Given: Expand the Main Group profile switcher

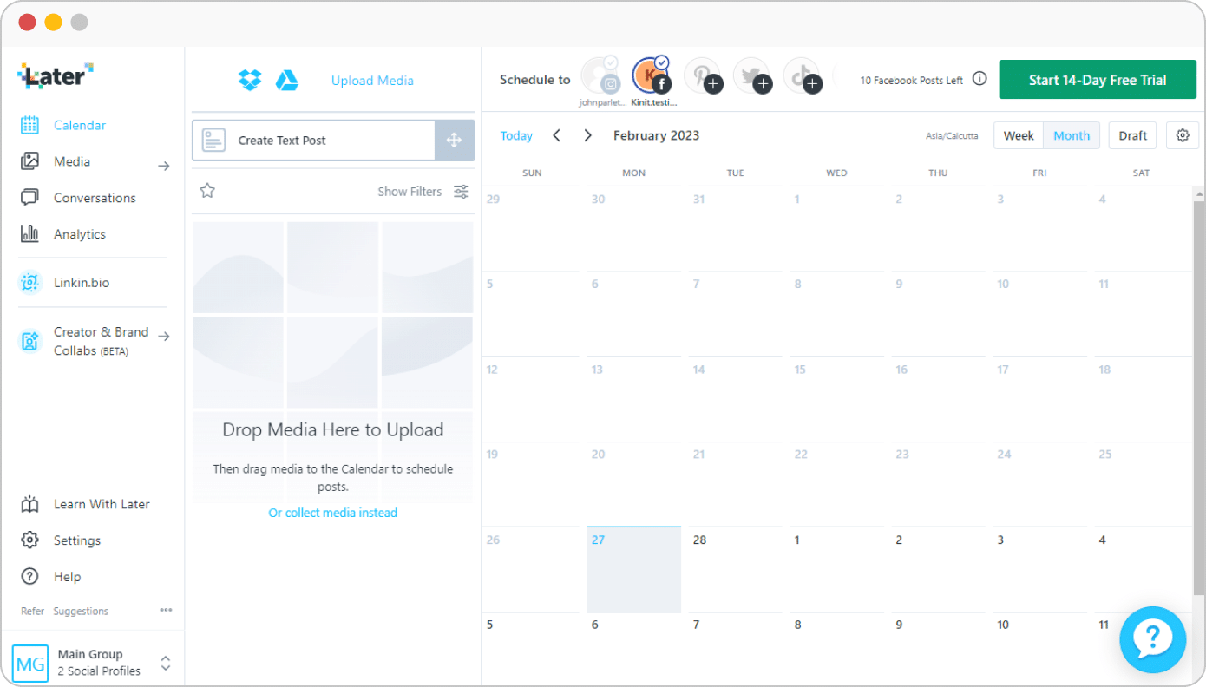Looking at the screenshot, I should [x=165, y=660].
